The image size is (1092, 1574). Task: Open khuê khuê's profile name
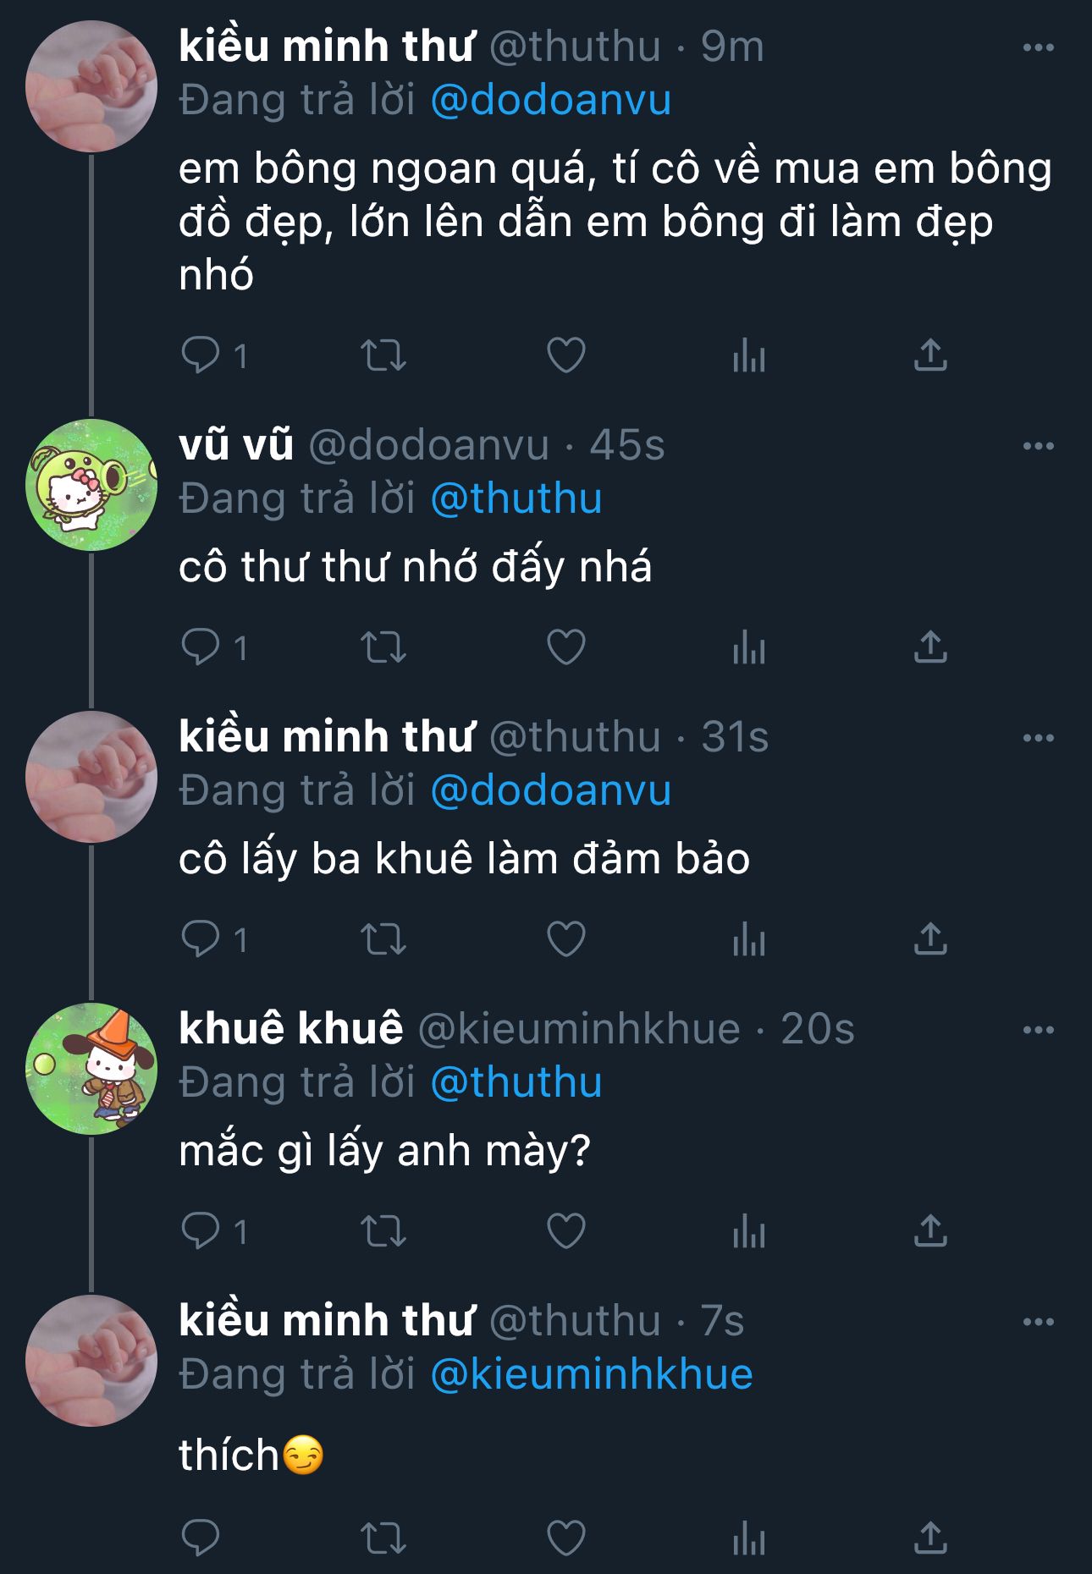pos(291,1029)
